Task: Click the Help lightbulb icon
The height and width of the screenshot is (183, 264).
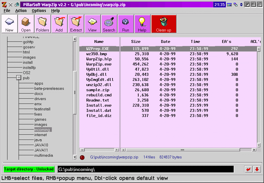Action: [142, 24]
